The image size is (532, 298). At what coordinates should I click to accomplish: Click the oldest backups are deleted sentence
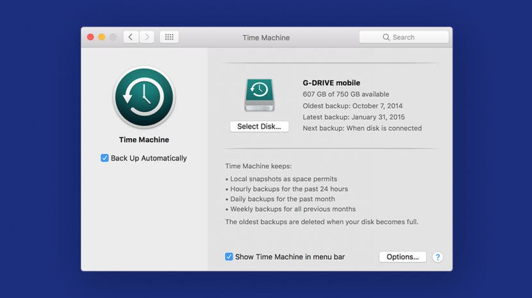point(322,222)
